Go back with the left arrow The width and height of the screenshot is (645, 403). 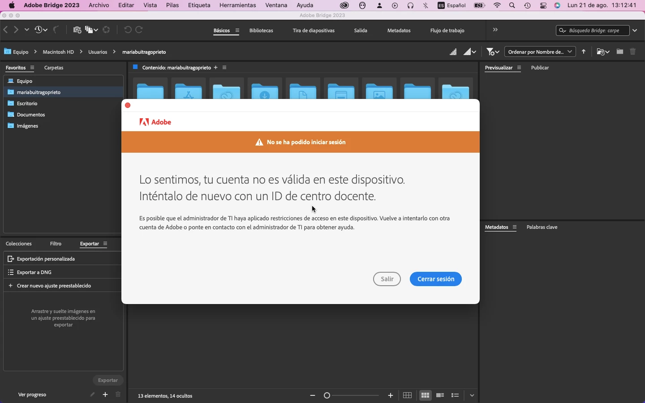point(6,30)
